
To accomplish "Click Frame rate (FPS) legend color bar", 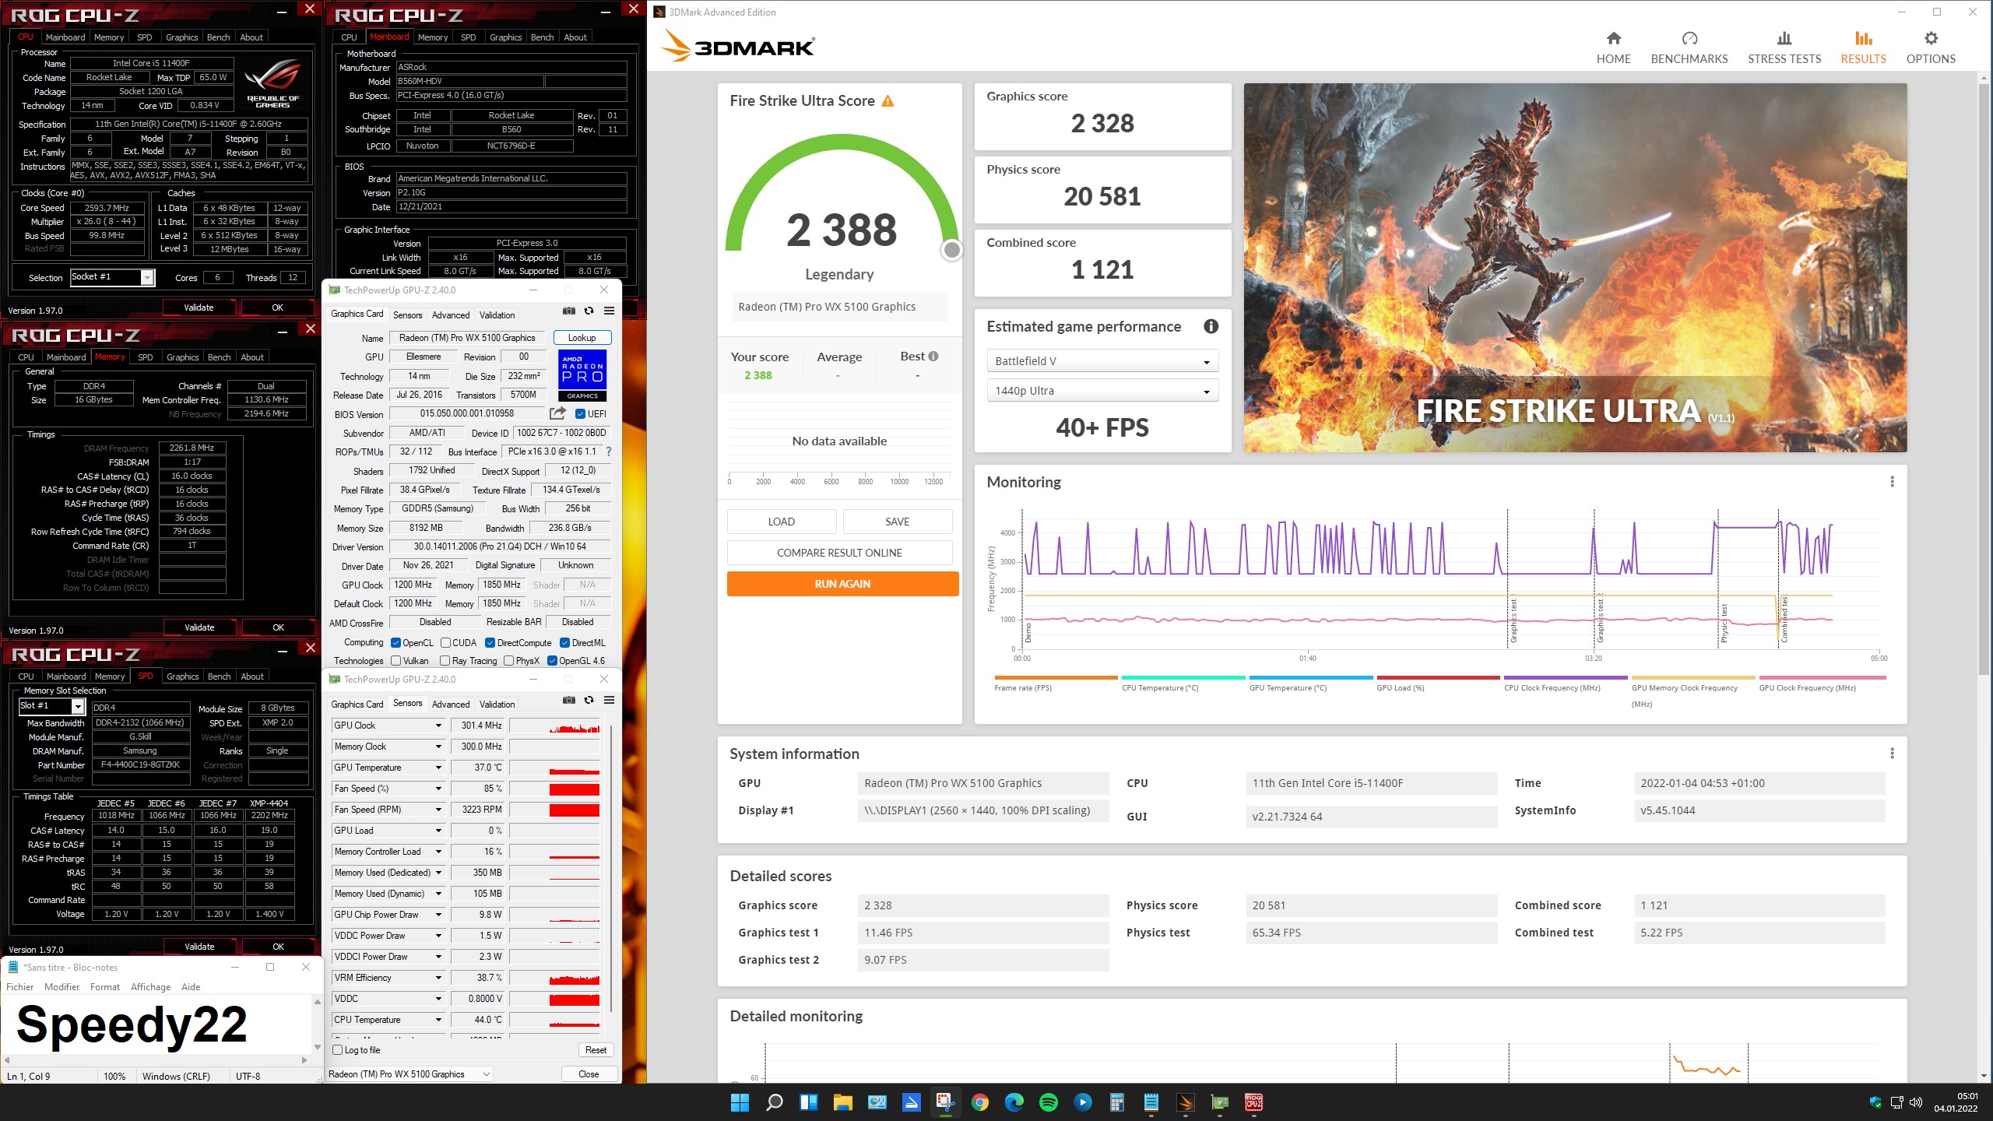I will tap(1056, 677).
